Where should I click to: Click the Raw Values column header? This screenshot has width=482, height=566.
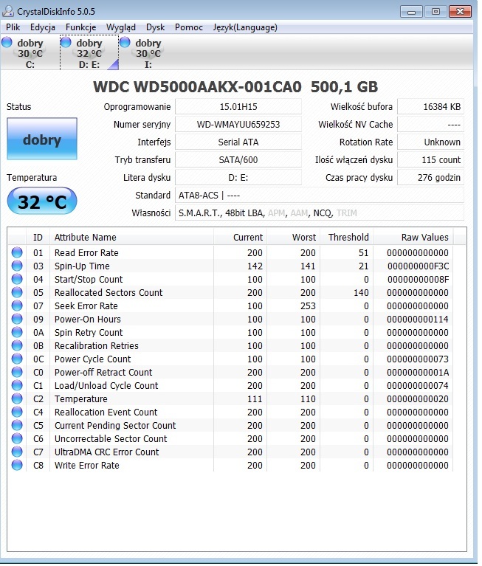413,238
